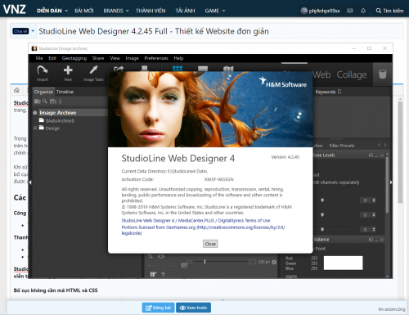Click the eraser icon in the post editor
This screenshot has width=409, height=315.
pos(16,90)
